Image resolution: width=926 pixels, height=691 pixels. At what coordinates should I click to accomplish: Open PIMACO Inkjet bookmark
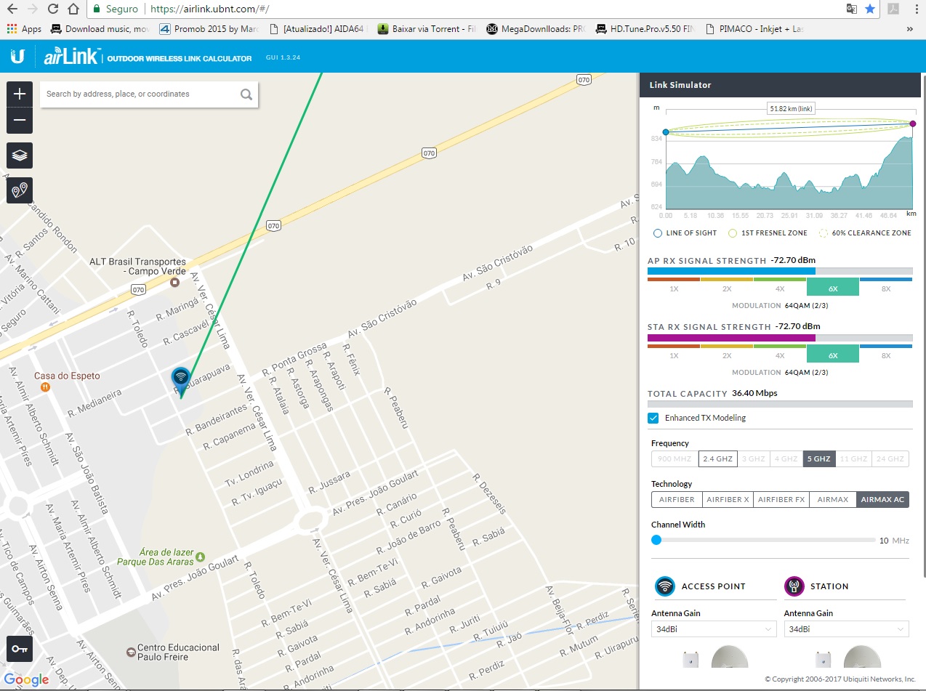(x=754, y=29)
